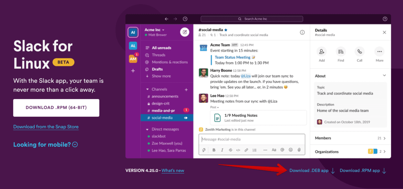Open the history clock icon
The width and height of the screenshot is (403, 189).
[x=185, y=19]
